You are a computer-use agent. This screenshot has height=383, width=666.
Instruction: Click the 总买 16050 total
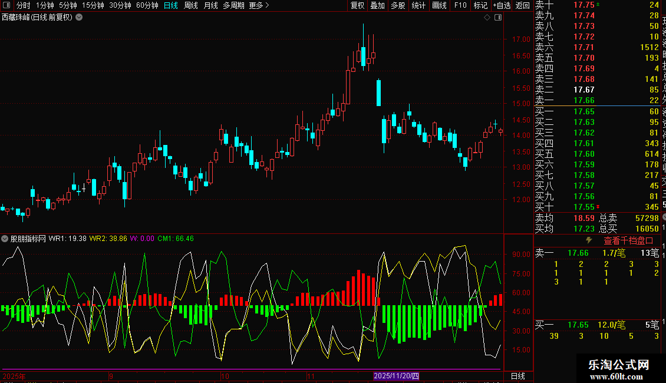(x=647, y=229)
